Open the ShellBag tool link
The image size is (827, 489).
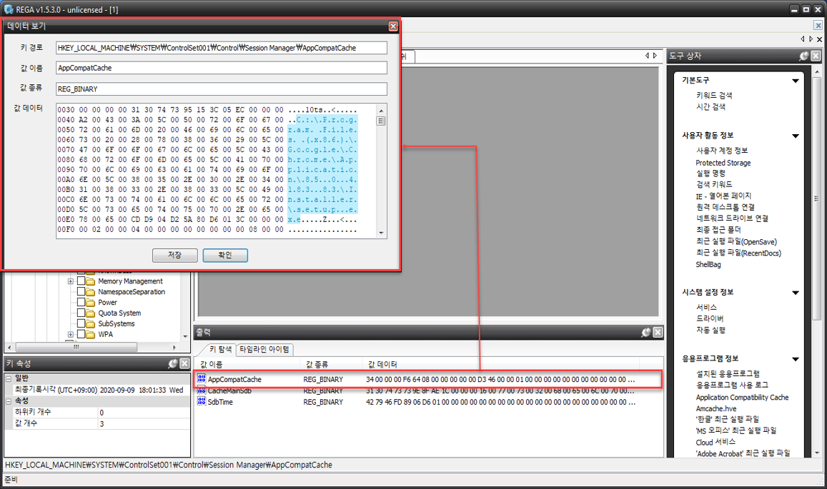tap(708, 265)
